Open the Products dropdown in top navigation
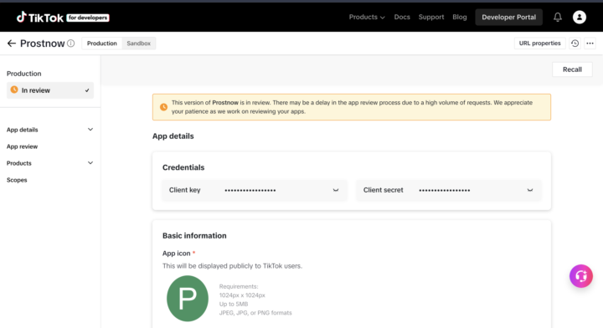603x328 pixels. [x=367, y=17]
